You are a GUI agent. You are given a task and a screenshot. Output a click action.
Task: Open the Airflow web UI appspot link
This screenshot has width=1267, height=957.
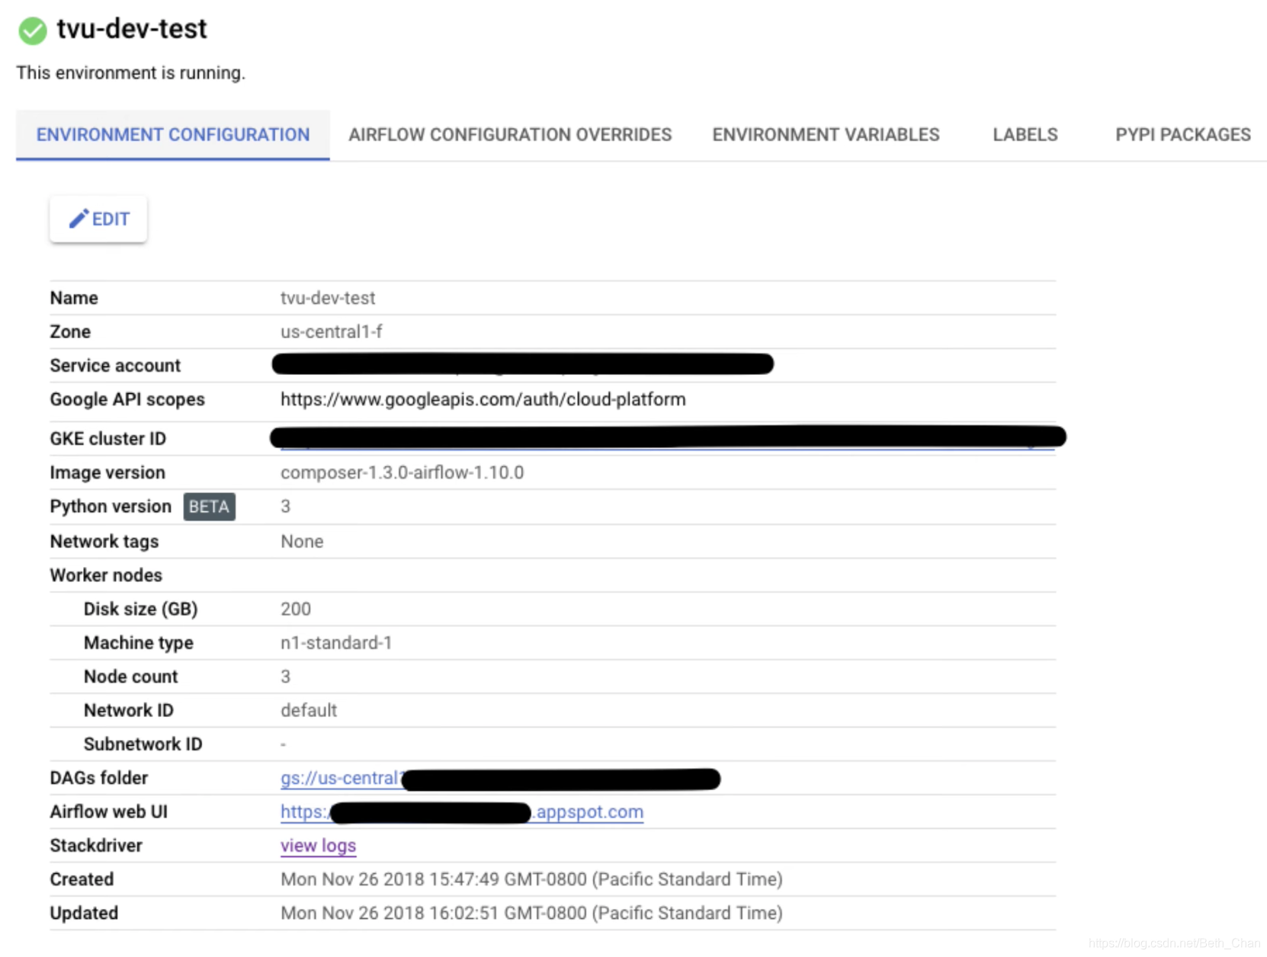coord(462,812)
